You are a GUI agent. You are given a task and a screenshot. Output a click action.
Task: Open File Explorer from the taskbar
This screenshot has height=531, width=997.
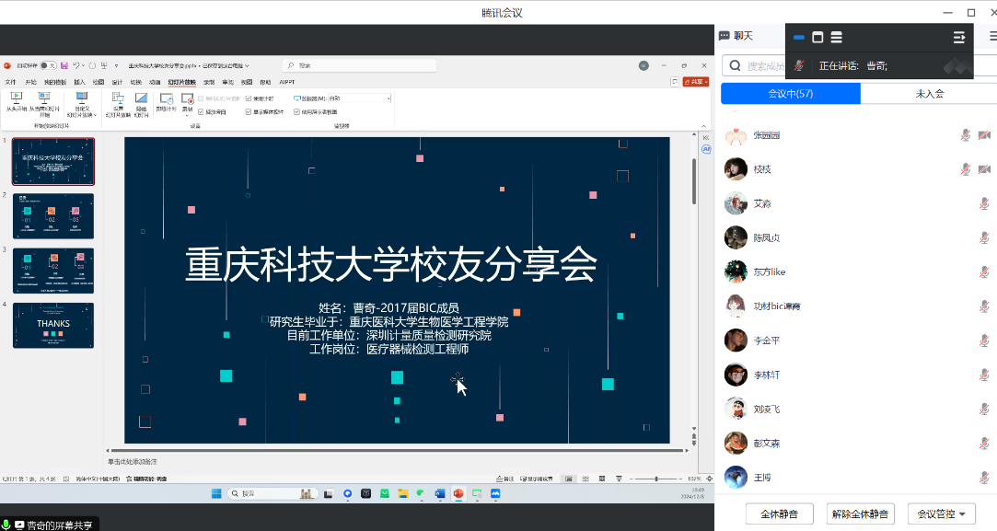[x=403, y=493]
